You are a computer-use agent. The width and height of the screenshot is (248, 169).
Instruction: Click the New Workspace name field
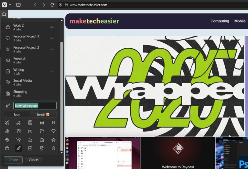(x=35, y=106)
